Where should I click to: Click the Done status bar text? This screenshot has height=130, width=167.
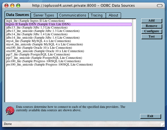click(8, 124)
